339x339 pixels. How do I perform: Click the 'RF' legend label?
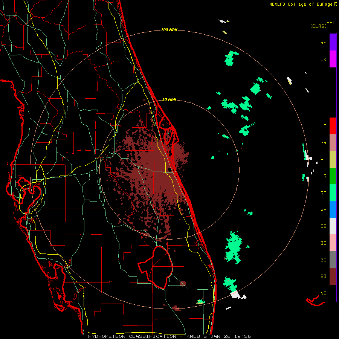pos(323,42)
